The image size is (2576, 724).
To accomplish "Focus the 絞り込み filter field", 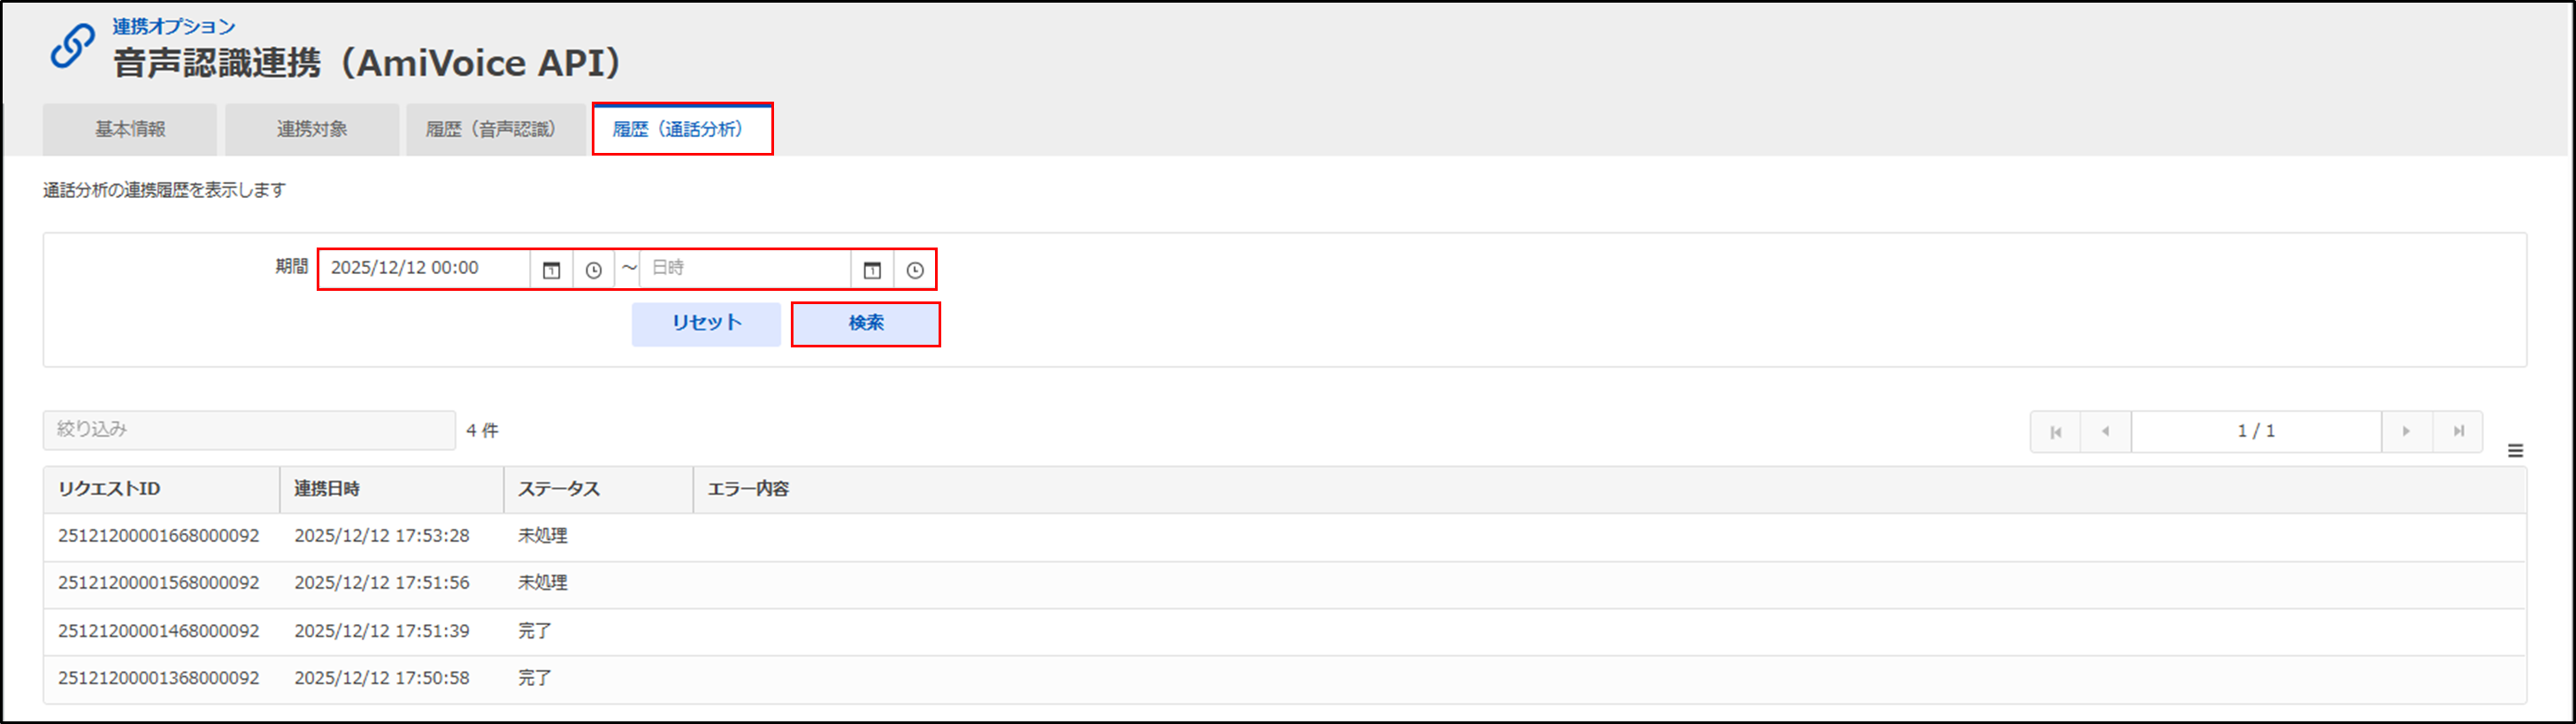I will coord(249,430).
